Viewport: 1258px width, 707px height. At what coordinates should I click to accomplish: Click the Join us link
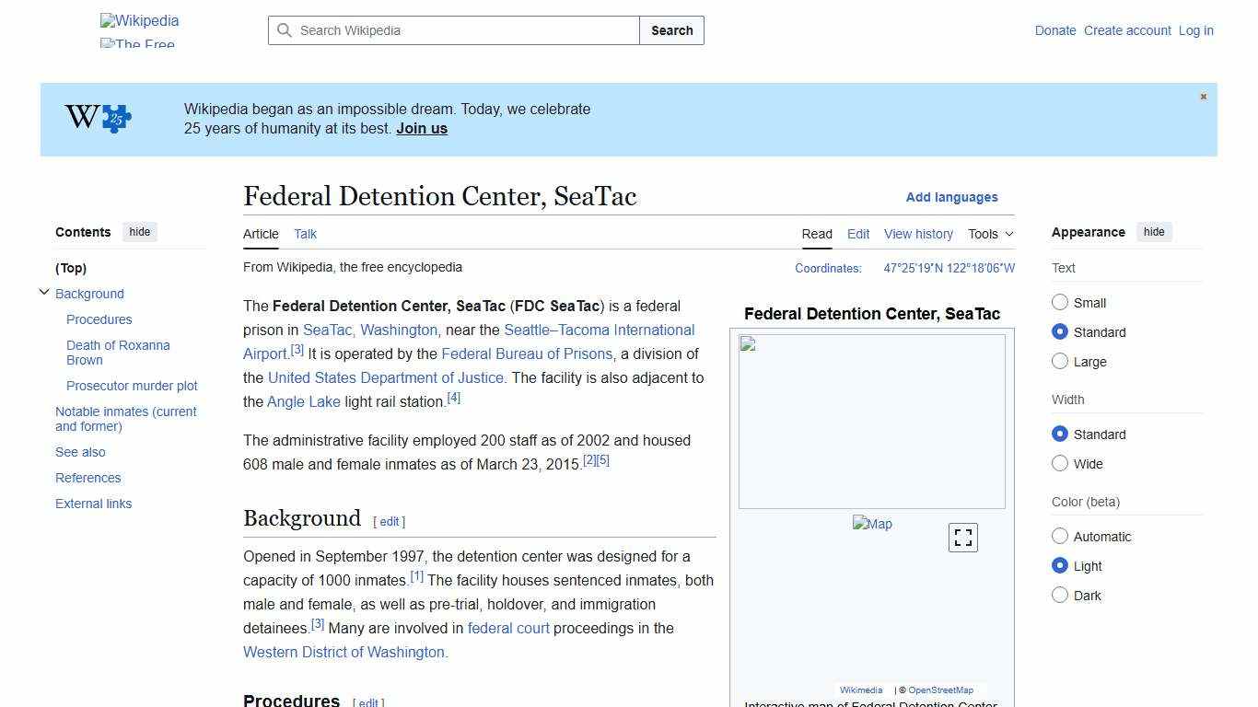point(421,128)
